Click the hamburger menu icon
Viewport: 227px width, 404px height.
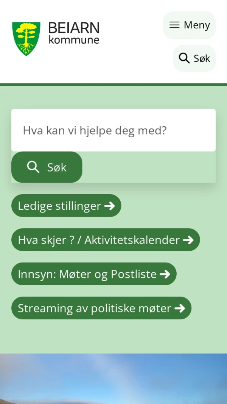(x=174, y=25)
